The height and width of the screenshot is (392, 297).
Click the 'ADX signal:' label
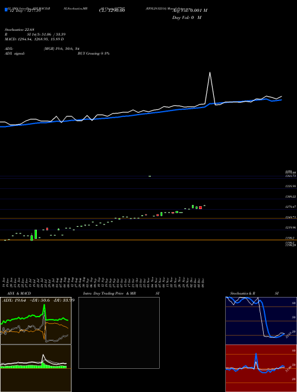coord(15,53)
